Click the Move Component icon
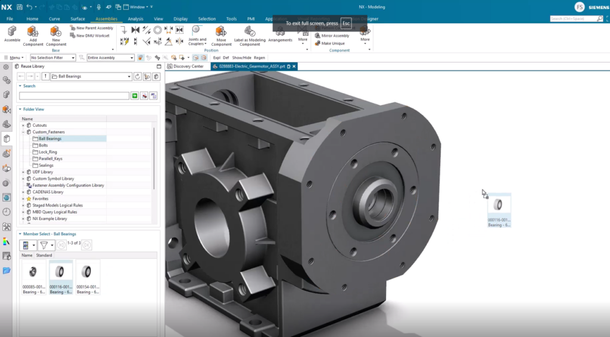Screen dimensions: 610x337 [221, 32]
